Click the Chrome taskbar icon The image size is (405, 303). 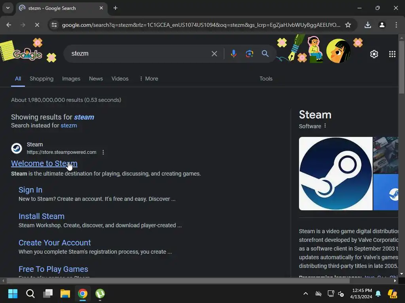point(83,294)
